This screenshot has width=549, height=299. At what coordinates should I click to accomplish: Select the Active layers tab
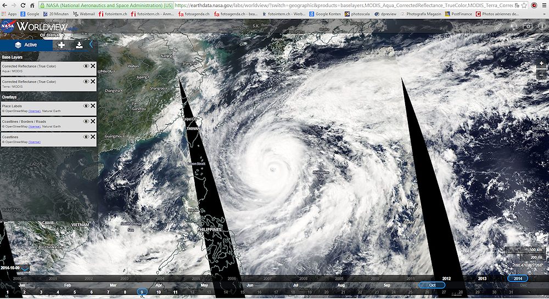coord(26,45)
